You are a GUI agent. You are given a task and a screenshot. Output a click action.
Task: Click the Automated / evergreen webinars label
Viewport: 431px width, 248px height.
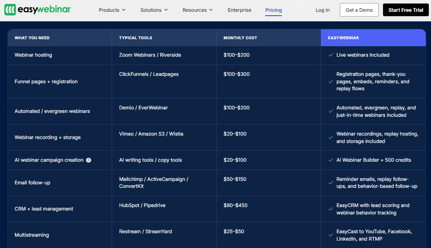click(52, 111)
